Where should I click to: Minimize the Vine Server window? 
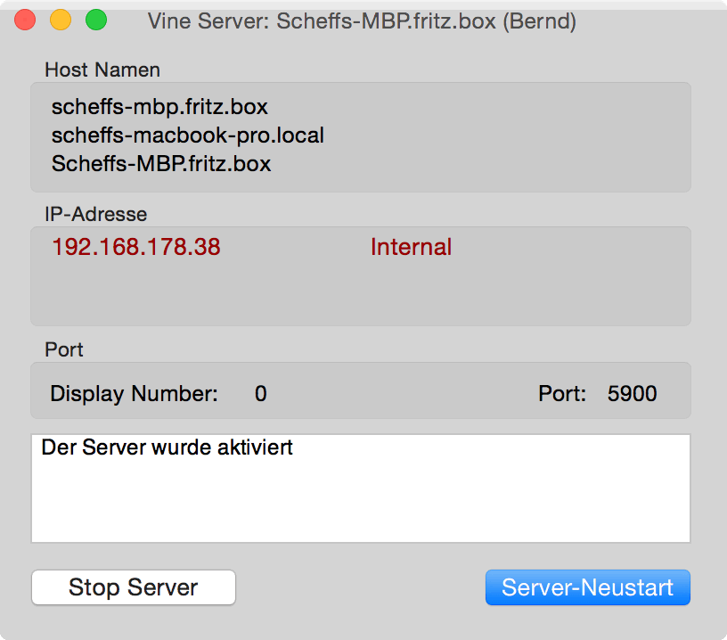[61, 21]
